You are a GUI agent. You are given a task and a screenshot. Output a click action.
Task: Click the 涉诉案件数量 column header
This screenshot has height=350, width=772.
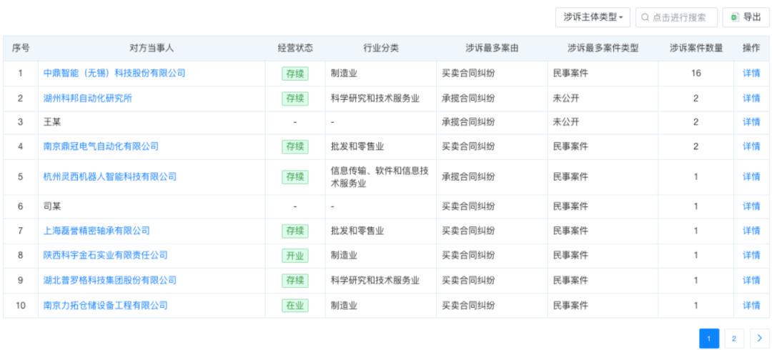click(696, 48)
